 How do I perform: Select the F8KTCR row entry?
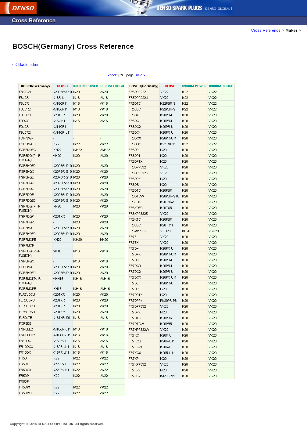(x=25, y=92)
